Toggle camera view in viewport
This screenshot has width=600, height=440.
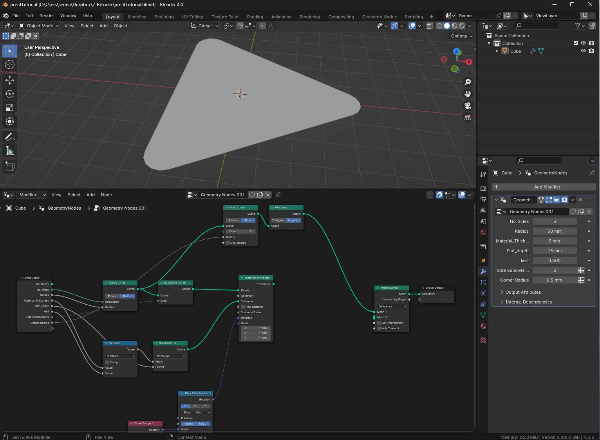pyautogui.click(x=468, y=106)
